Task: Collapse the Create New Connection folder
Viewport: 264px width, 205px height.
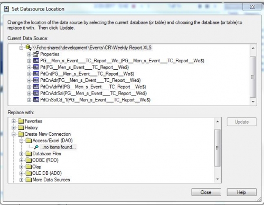Action: [14, 134]
